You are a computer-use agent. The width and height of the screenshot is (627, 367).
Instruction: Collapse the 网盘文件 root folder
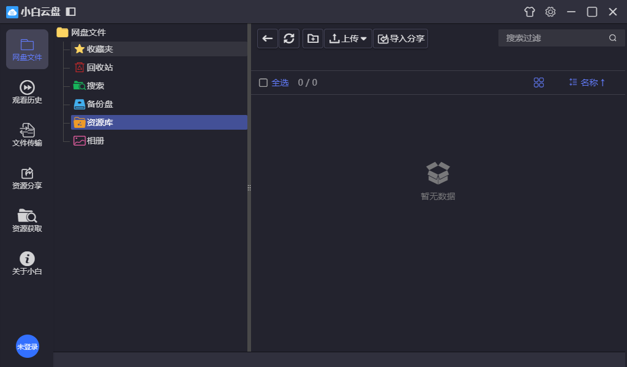[62, 32]
